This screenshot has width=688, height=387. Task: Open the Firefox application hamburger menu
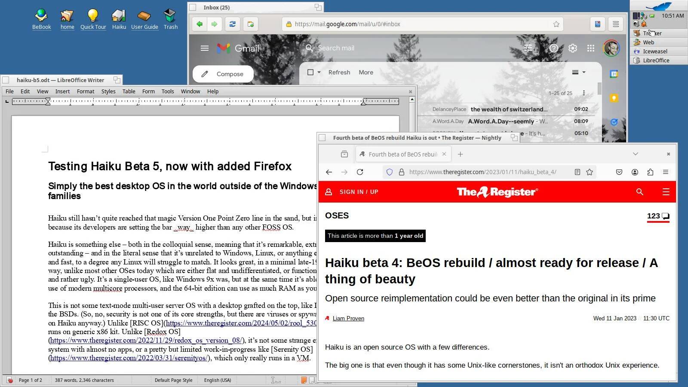point(666,172)
